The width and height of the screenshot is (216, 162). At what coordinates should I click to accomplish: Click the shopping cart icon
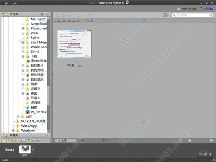tap(203, 9)
